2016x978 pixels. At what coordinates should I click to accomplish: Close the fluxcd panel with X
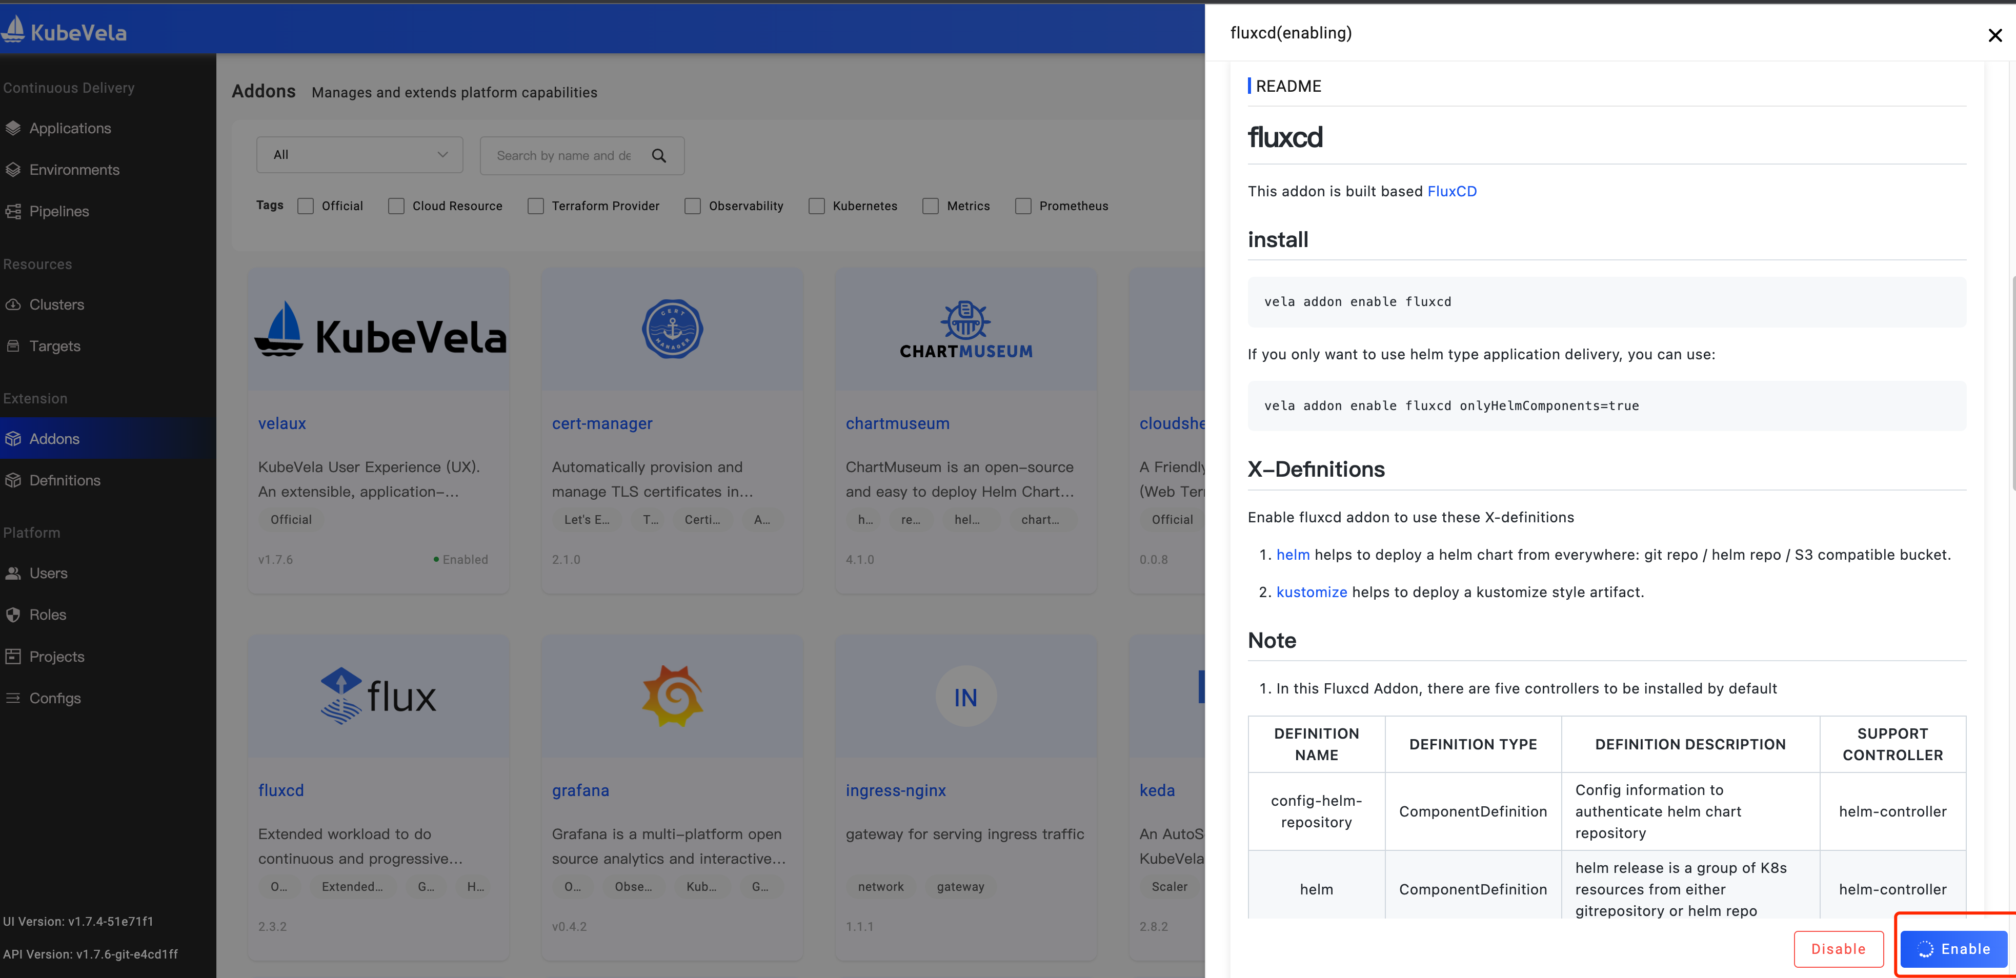[x=1994, y=35]
